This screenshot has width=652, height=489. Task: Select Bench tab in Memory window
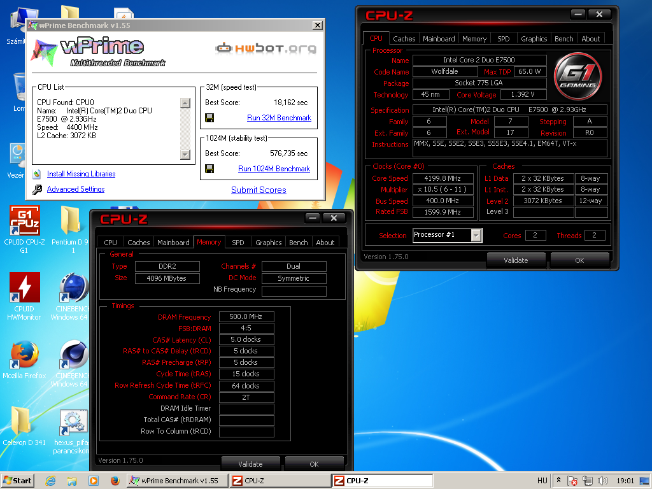click(x=298, y=243)
